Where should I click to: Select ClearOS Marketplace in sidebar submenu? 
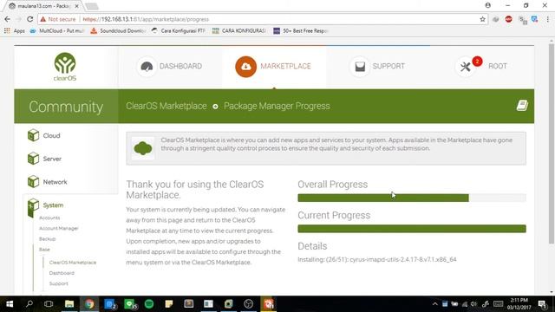(73, 263)
